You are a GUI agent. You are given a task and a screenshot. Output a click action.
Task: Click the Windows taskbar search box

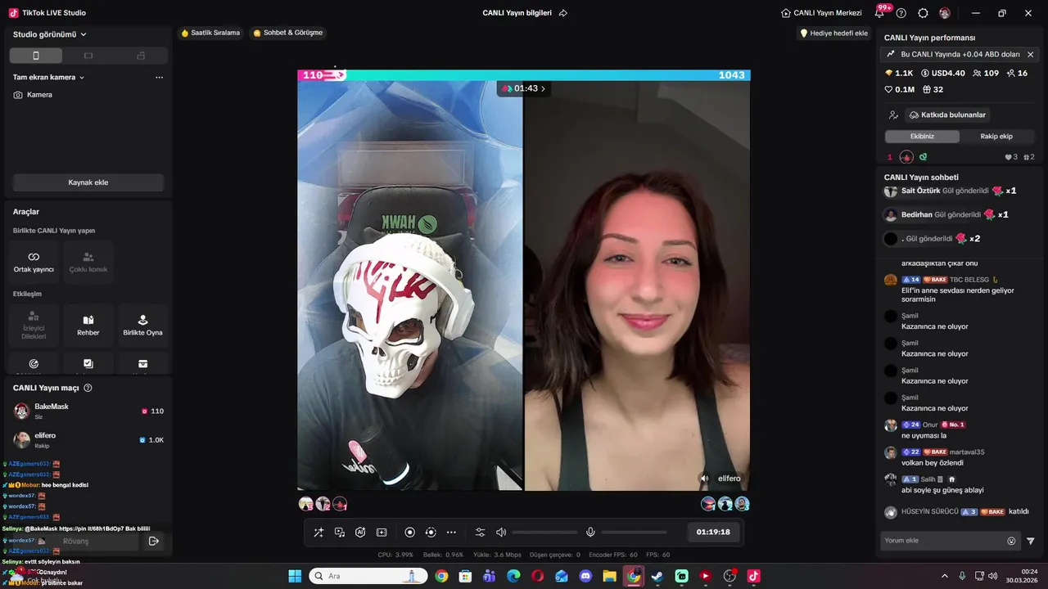pos(368,576)
